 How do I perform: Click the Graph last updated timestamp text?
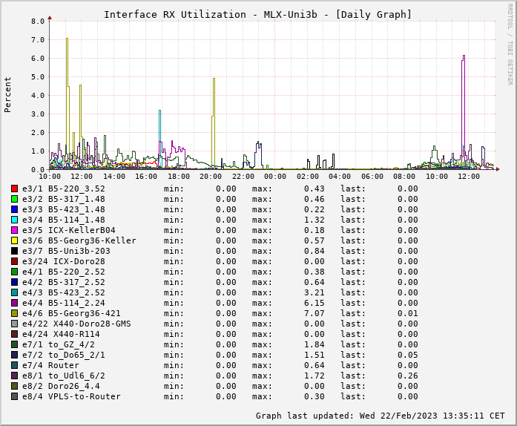pyautogui.click(x=380, y=416)
